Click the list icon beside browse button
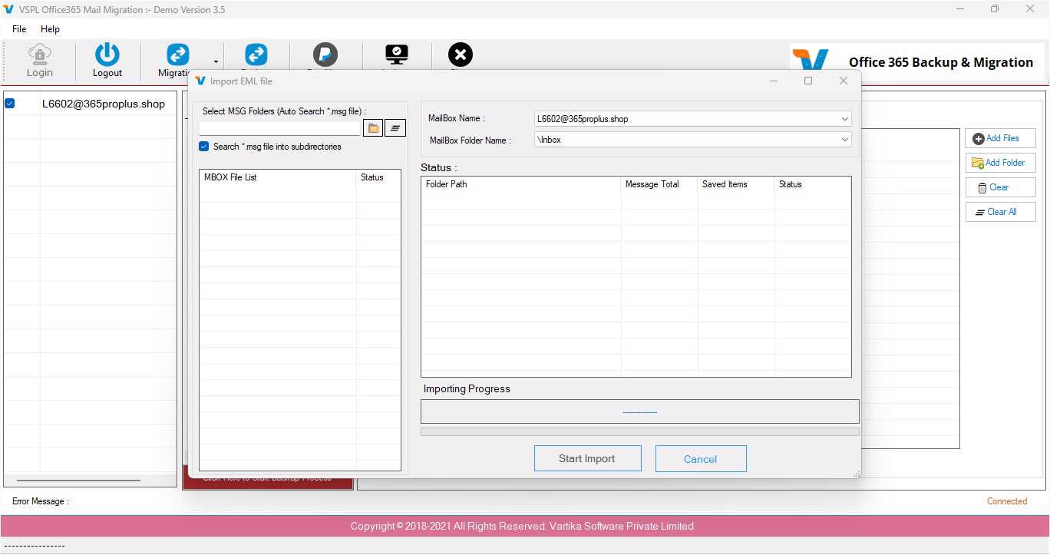The image size is (1050, 555). pyautogui.click(x=395, y=128)
